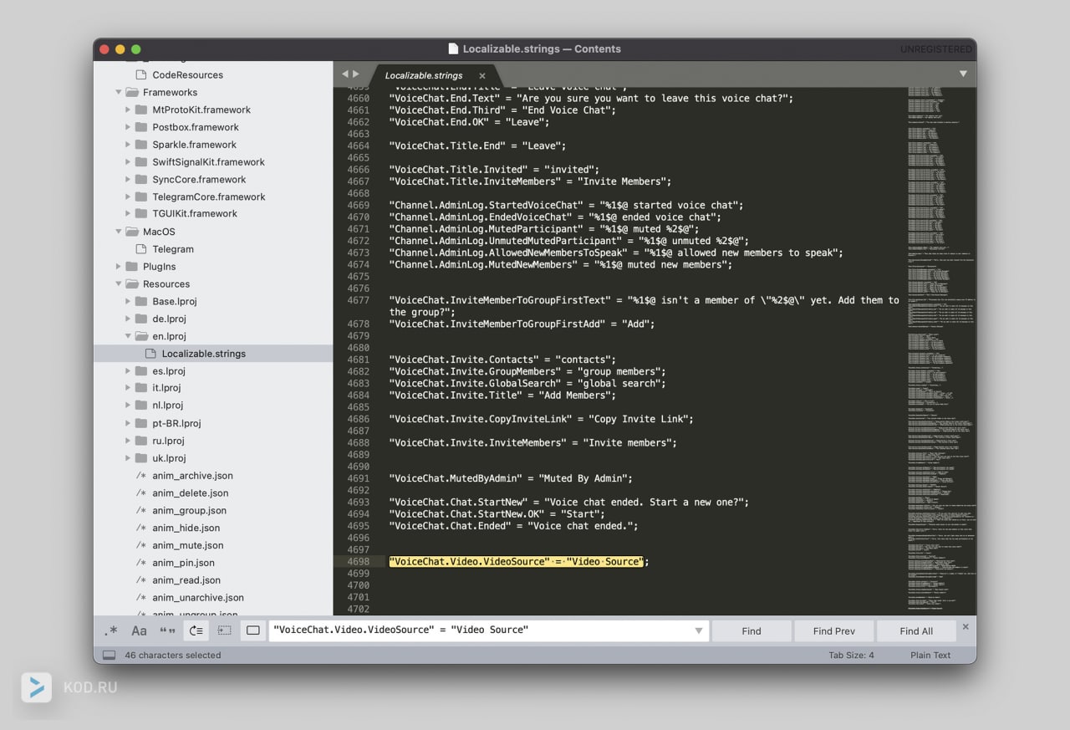
Task: Click the 46 characters selected status text
Action: [x=173, y=655]
